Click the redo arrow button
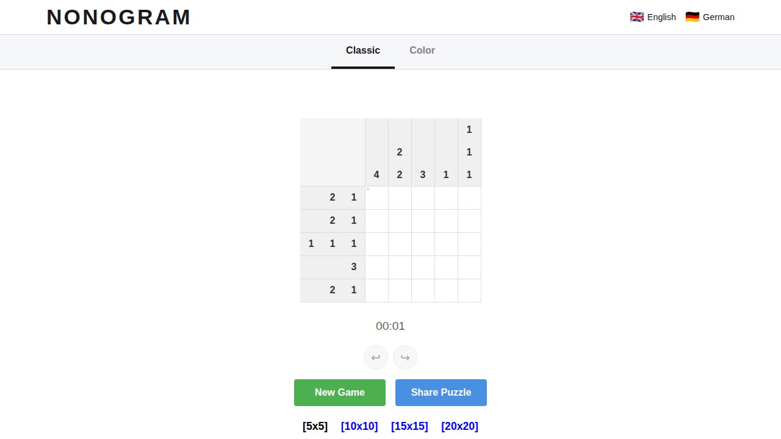The width and height of the screenshot is (781, 439). pyautogui.click(x=405, y=357)
